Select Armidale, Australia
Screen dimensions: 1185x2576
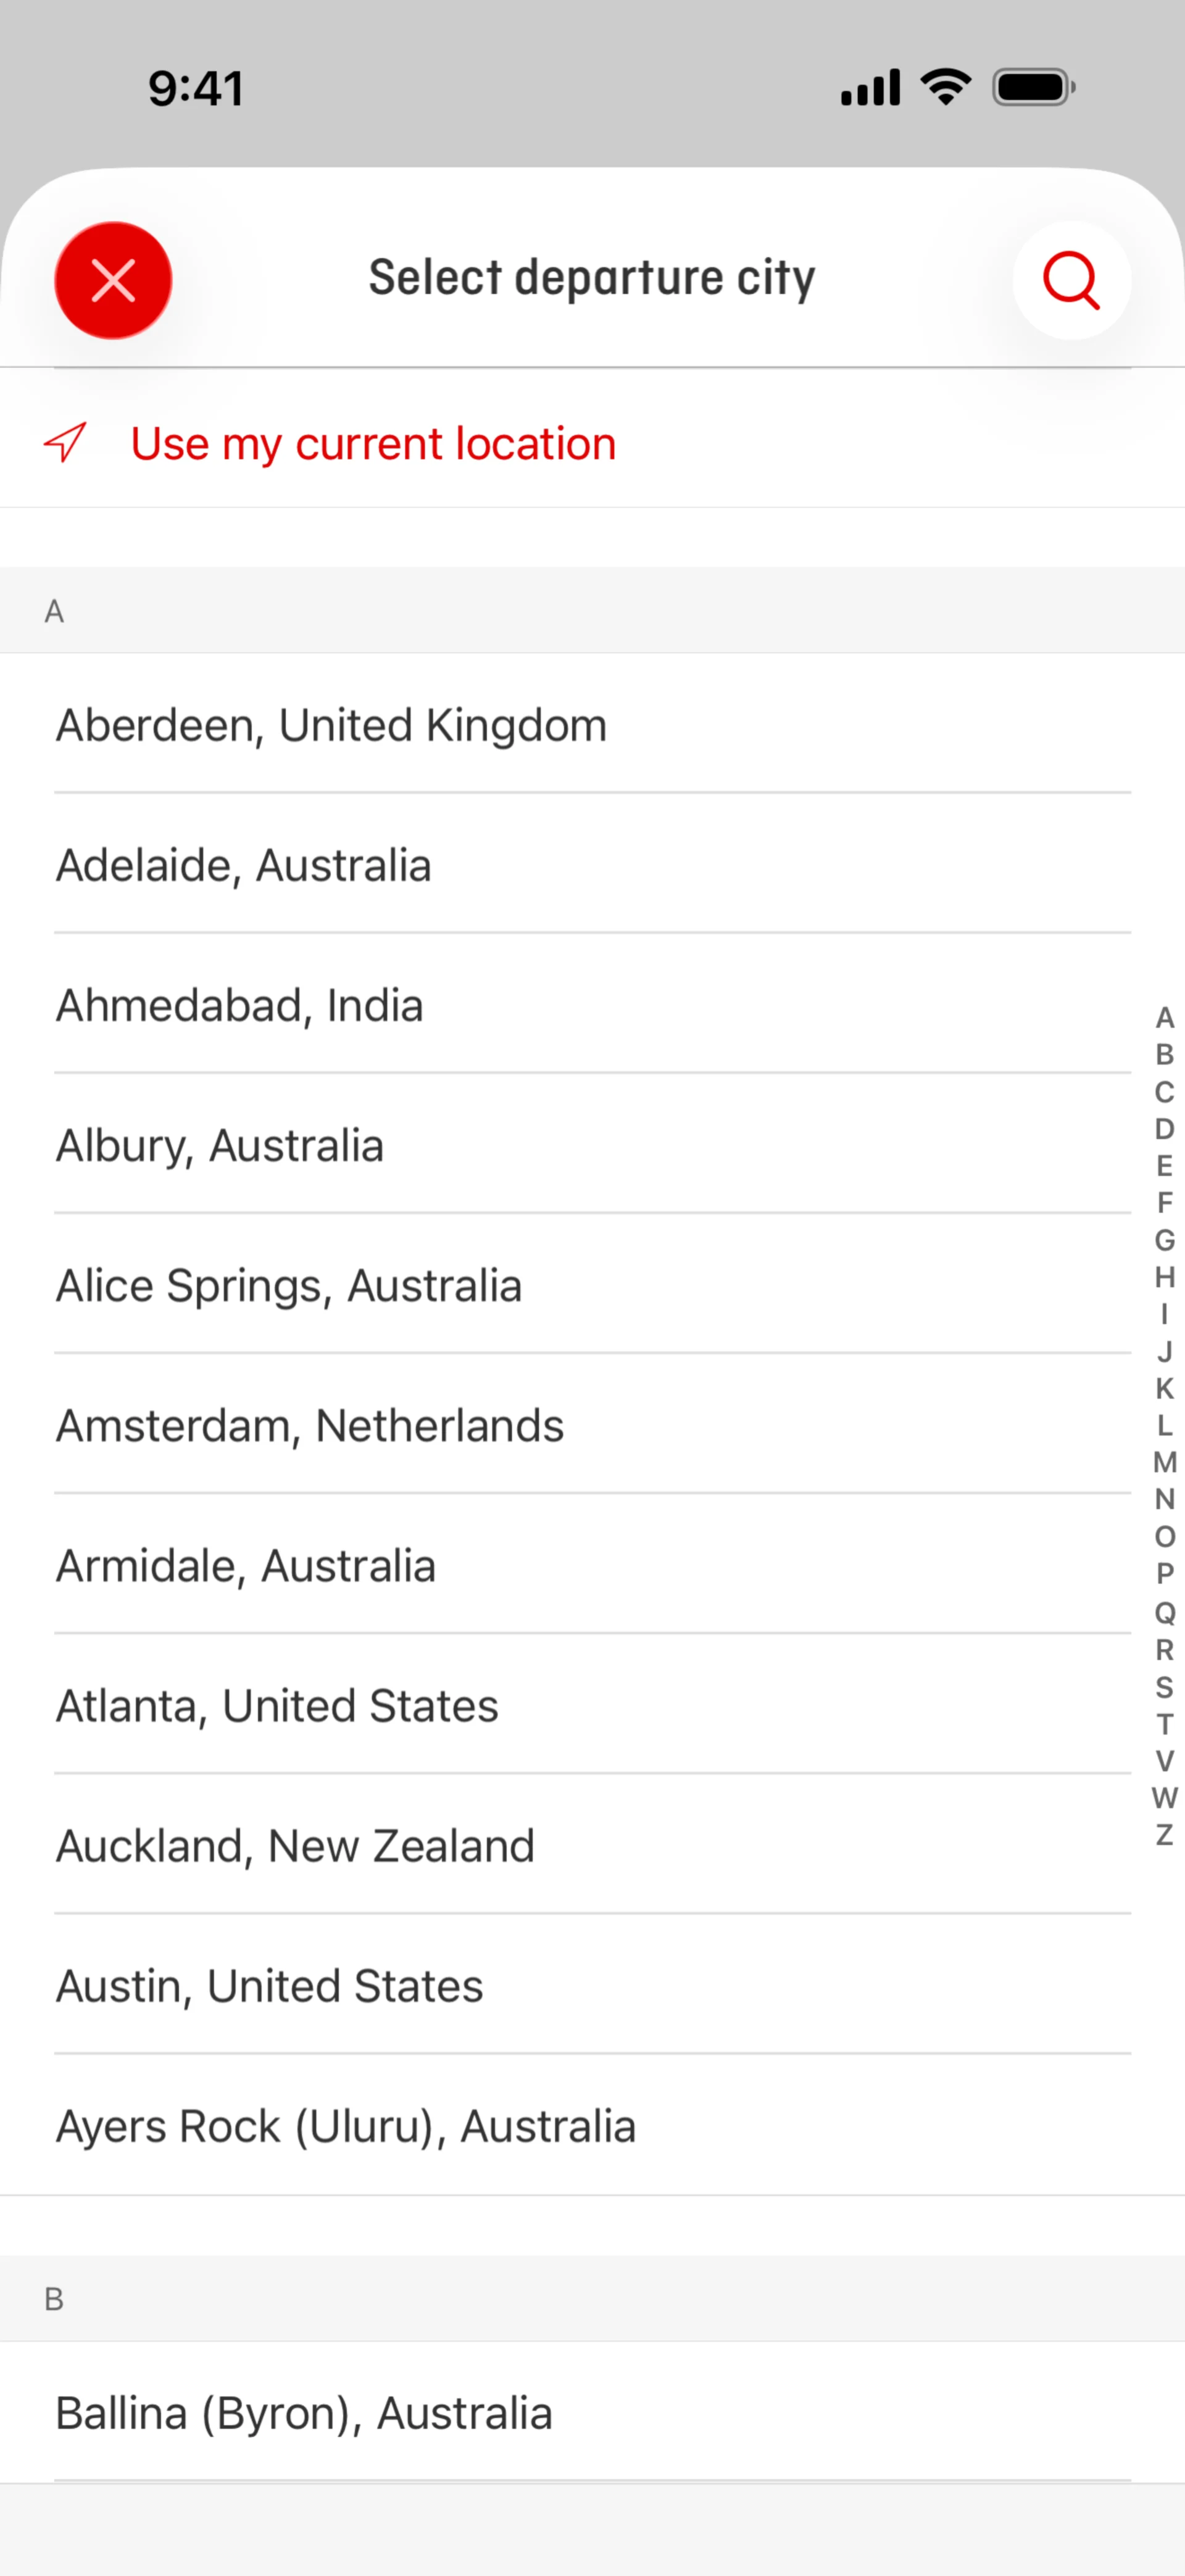246,1565
